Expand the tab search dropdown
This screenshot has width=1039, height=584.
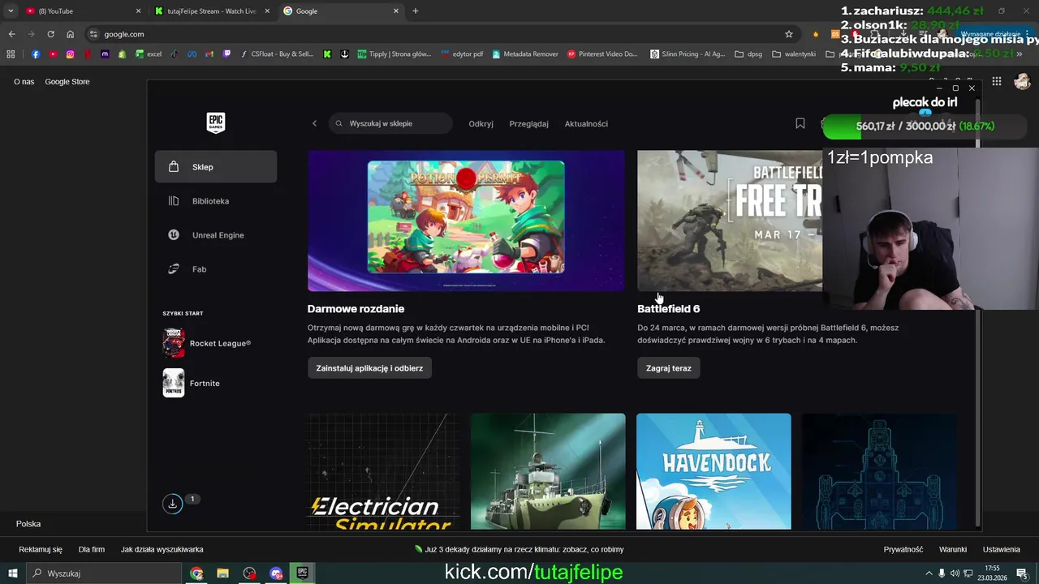pyautogui.click(x=11, y=11)
